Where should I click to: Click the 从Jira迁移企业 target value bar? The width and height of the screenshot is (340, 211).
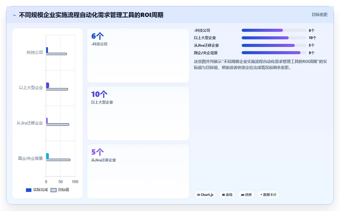(58, 124)
